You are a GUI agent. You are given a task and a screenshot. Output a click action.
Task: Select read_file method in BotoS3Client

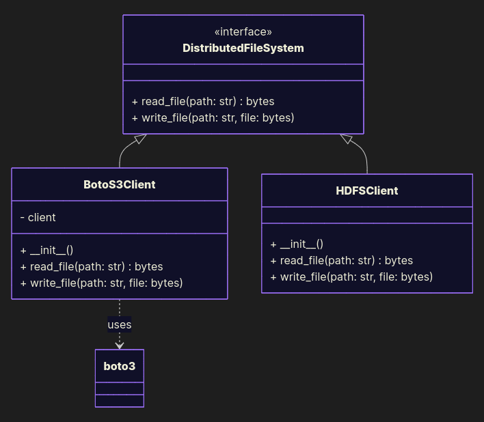tap(92, 266)
